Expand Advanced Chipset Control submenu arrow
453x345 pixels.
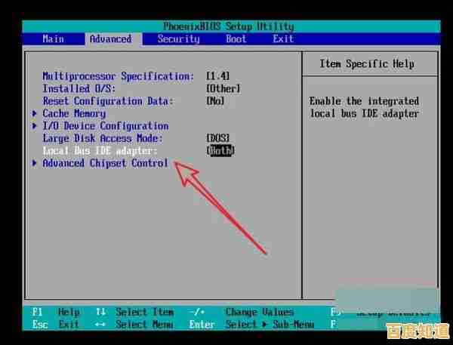pyautogui.click(x=35, y=163)
